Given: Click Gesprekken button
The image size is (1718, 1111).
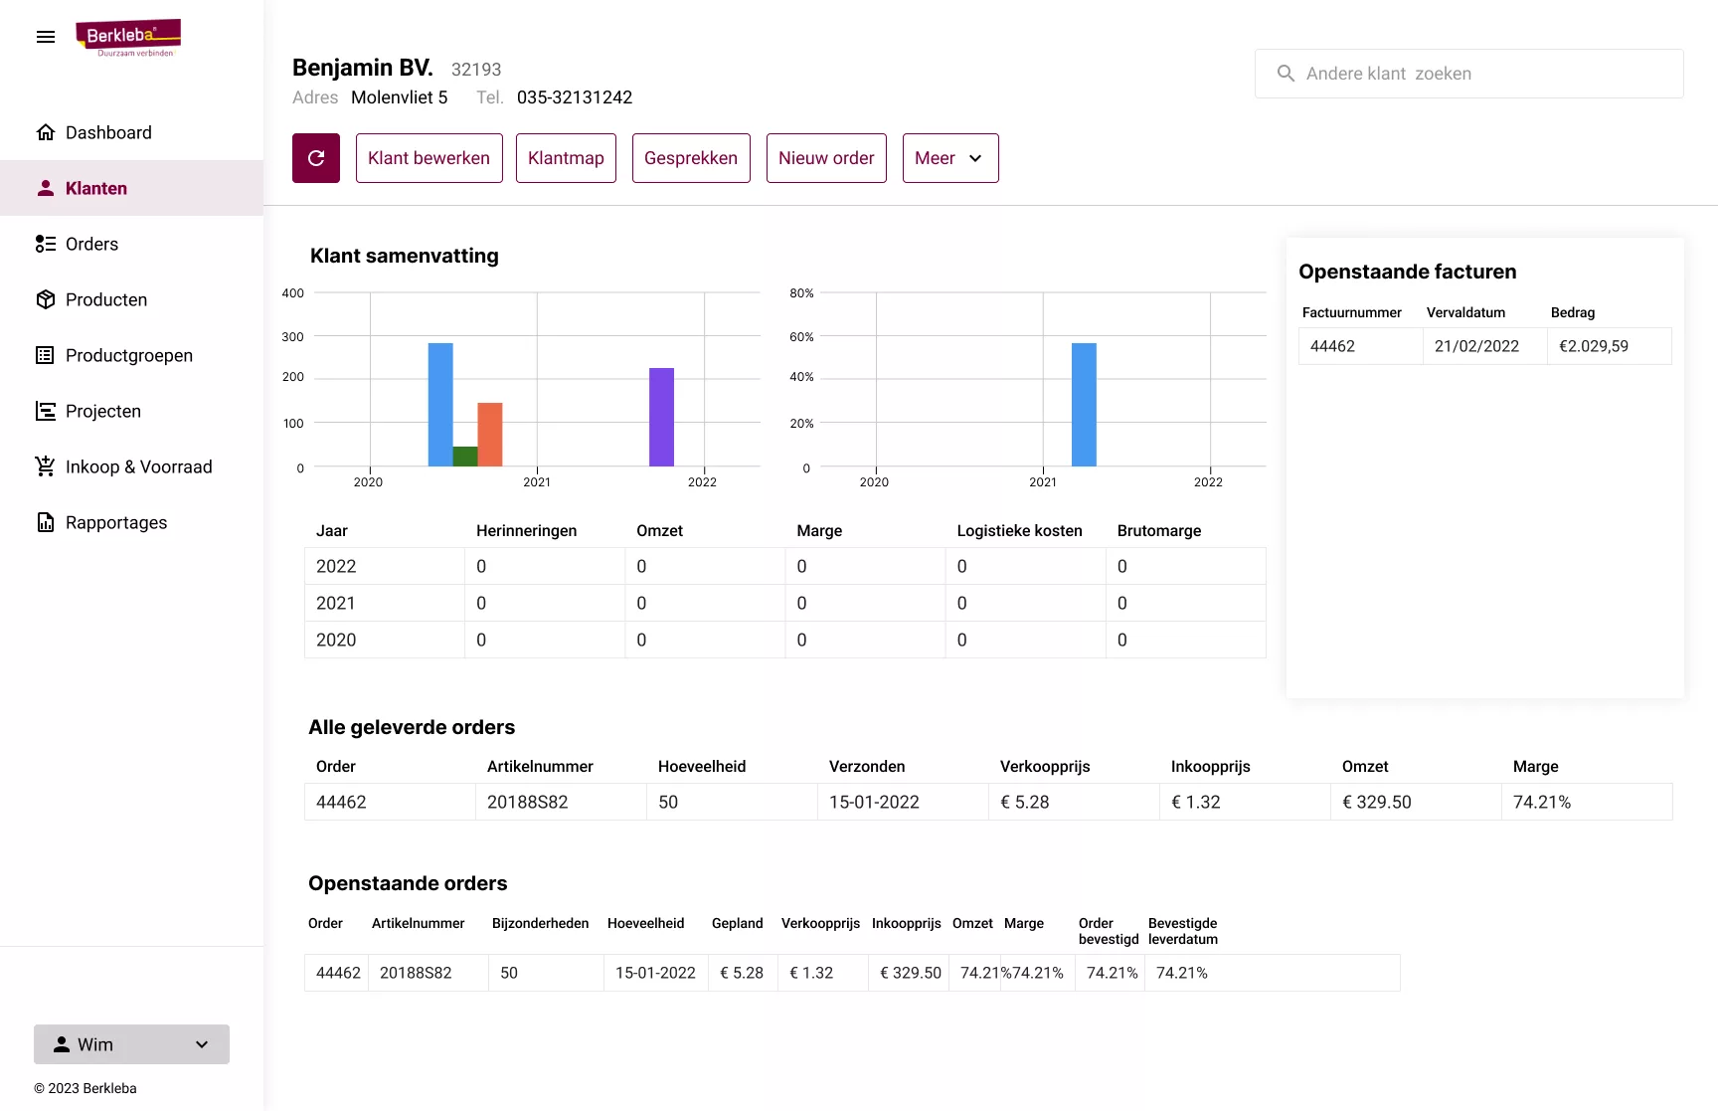Looking at the screenshot, I should coord(691,158).
